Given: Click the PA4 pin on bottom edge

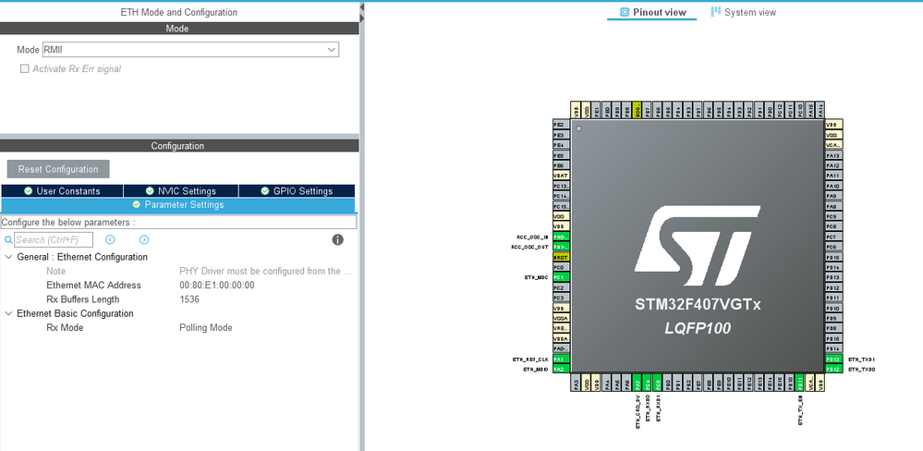Looking at the screenshot, I should (607, 383).
